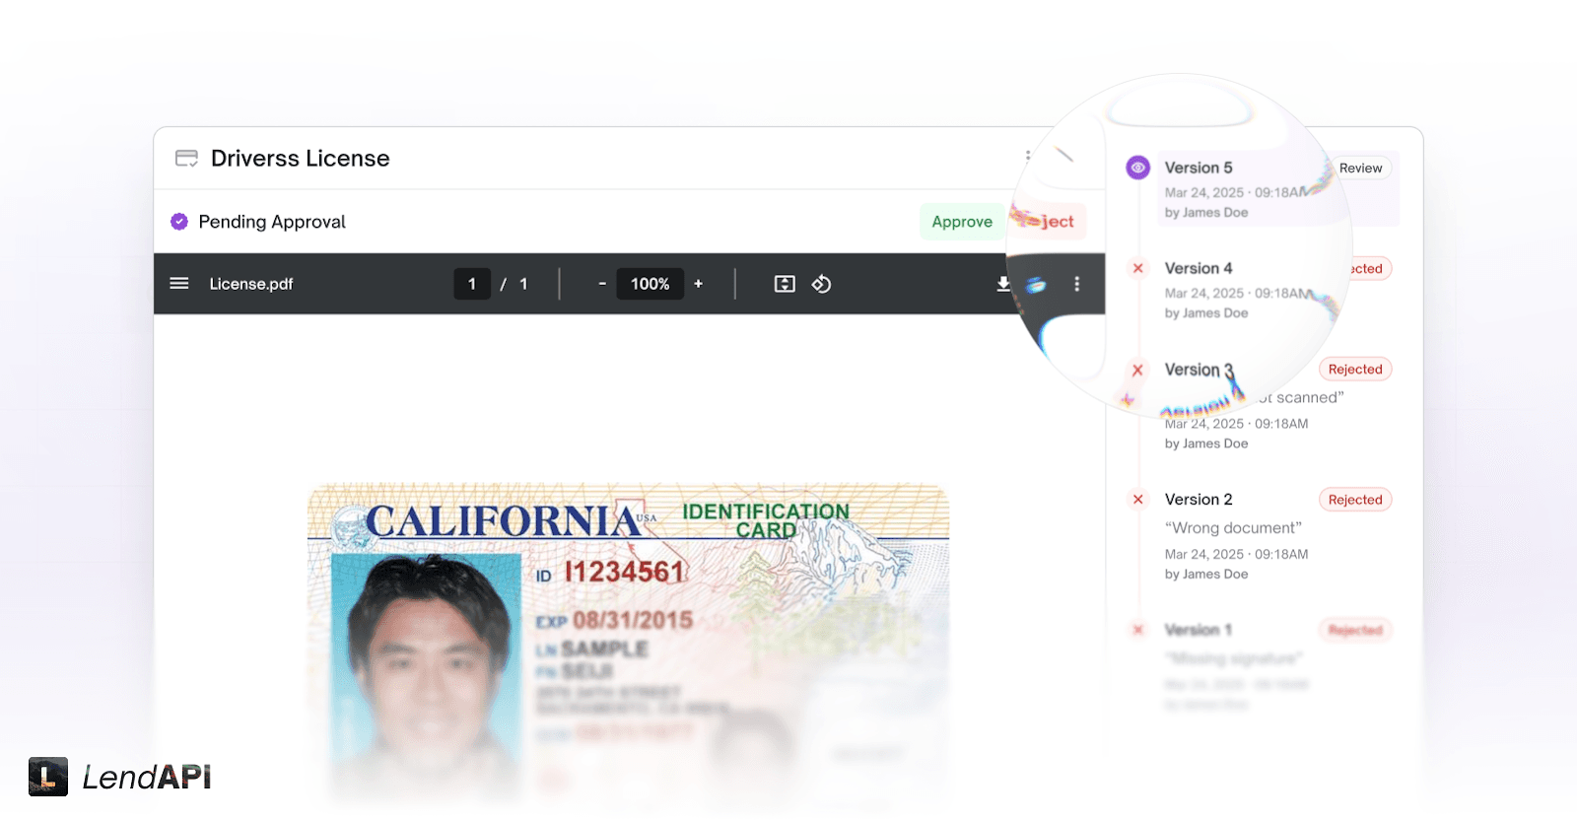
Task: Click the current page number field
Action: (x=472, y=284)
